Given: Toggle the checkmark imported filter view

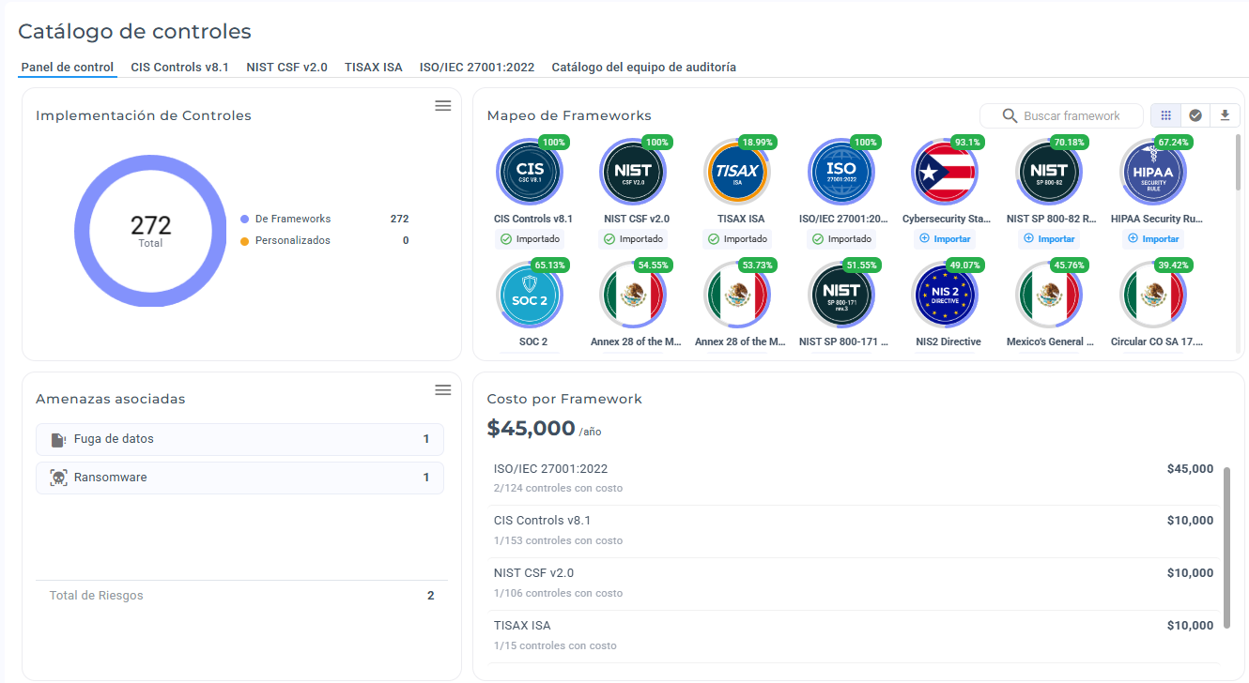Looking at the screenshot, I should click(x=1195, y=115).
